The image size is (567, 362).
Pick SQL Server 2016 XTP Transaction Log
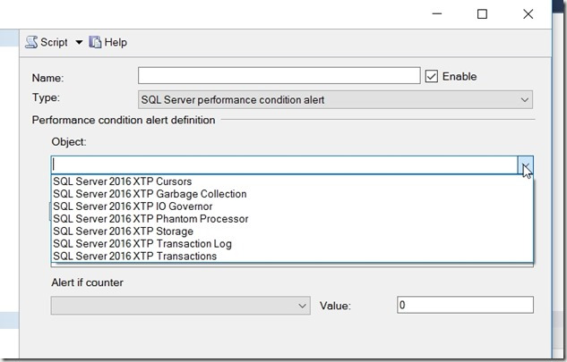point(142,244)
